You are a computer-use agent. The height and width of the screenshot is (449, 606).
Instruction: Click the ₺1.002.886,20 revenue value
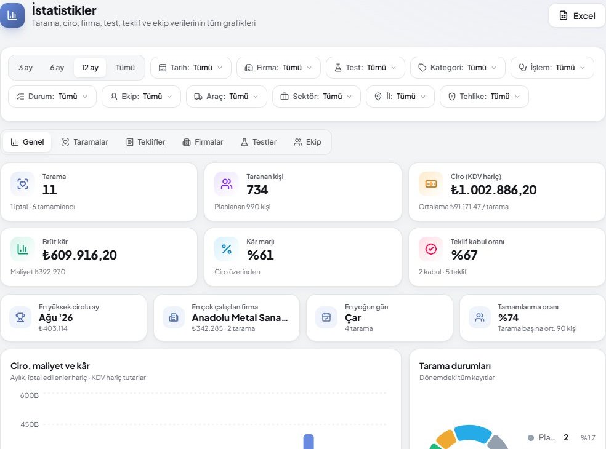[493, 190]
